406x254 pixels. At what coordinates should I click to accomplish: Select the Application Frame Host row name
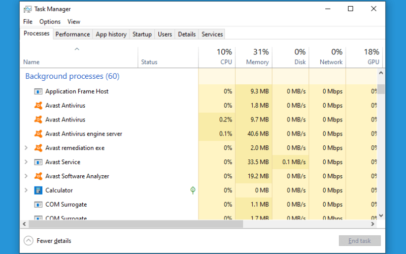click(x=77, y=91)
